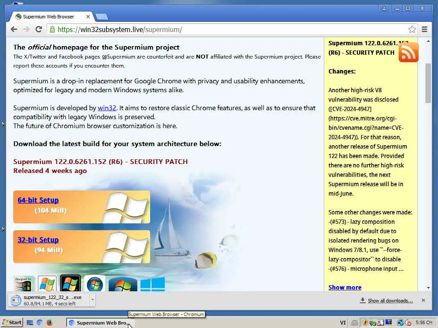This screenshot has height=328, width=438.
Task: Click the Supermium 122.0.6261.152 (R6) release heading
Action: (x=100, y=161)
